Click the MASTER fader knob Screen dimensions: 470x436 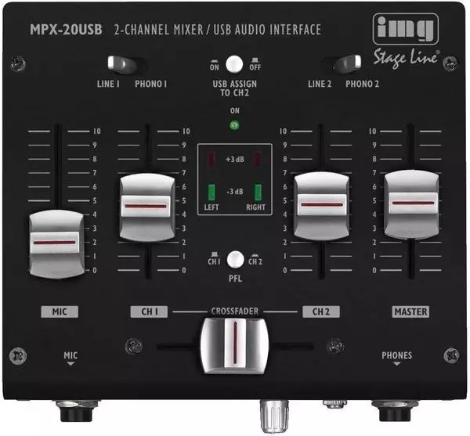click(411, 204)
